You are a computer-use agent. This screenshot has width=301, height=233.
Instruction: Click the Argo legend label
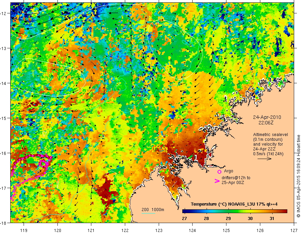pos(228,171)
